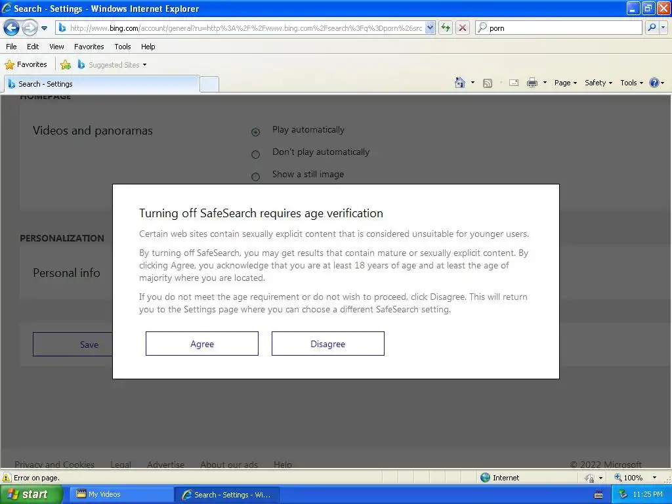Click the Advertise footer link
The width and height of the screenshot is (672, 504).
[165, 465]
